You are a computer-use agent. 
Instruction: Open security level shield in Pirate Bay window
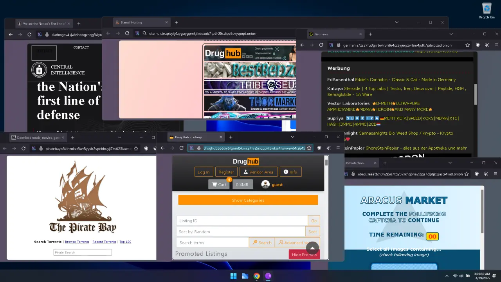click(146, 148)
